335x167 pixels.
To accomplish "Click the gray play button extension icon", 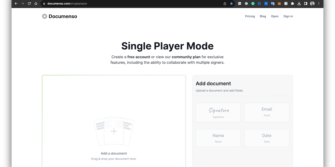I will tap(286, 4).
